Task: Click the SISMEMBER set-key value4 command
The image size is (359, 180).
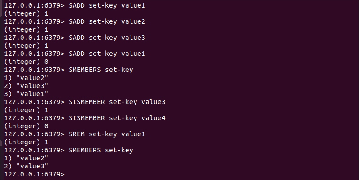Action: (x=117, y=118)
